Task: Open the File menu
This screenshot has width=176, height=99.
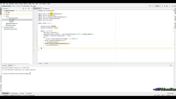Action: [x=1, y=4]
